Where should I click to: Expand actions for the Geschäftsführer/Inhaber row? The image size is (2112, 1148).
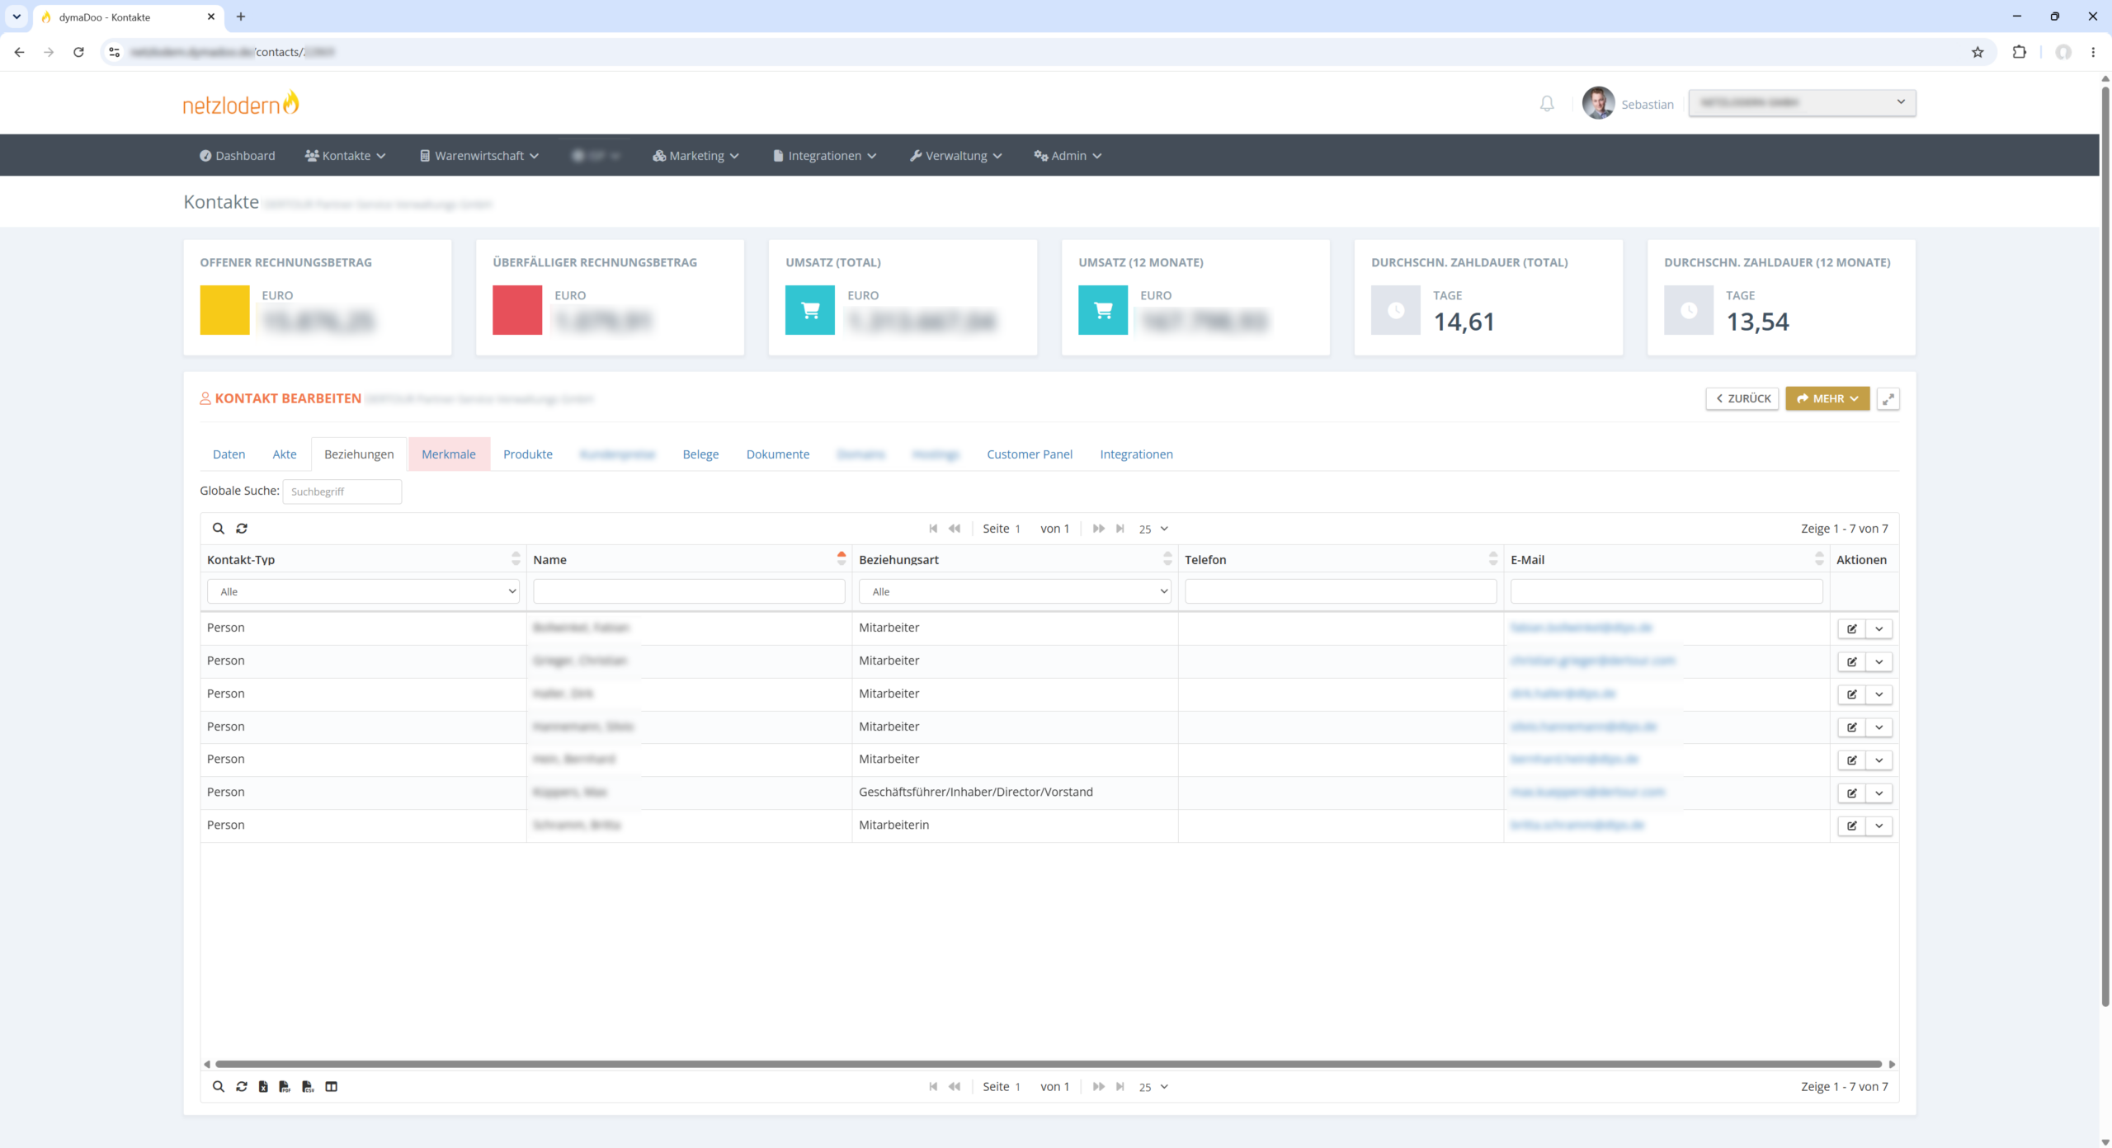[1879, 793]
